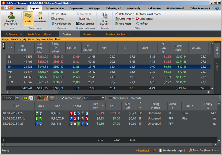Screen dimensions: 222x155
Task: Close the Sessions report tab
Action: [98, 34]
